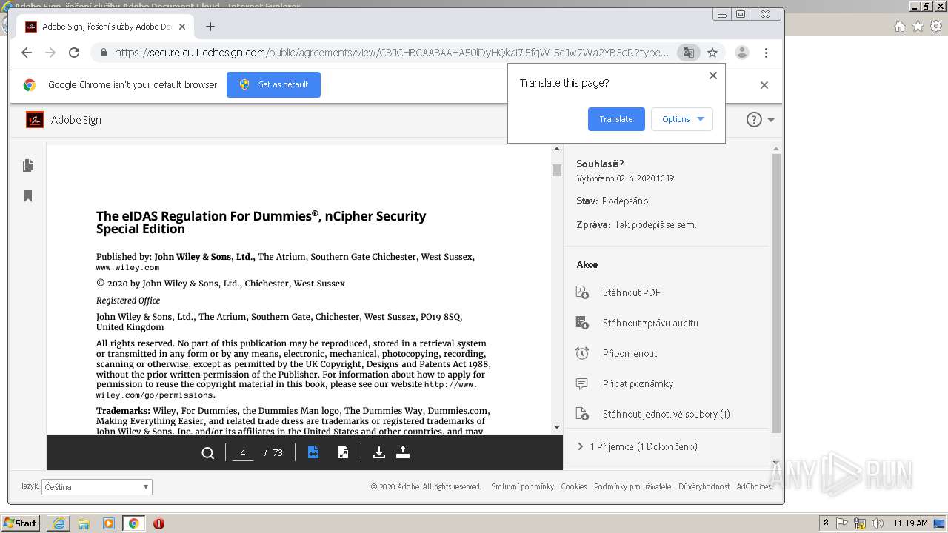The image size is (948, 533).
Task: Click the red stop-sign taskbar icon
Action: pyautogui.click(x=158, y=523)
